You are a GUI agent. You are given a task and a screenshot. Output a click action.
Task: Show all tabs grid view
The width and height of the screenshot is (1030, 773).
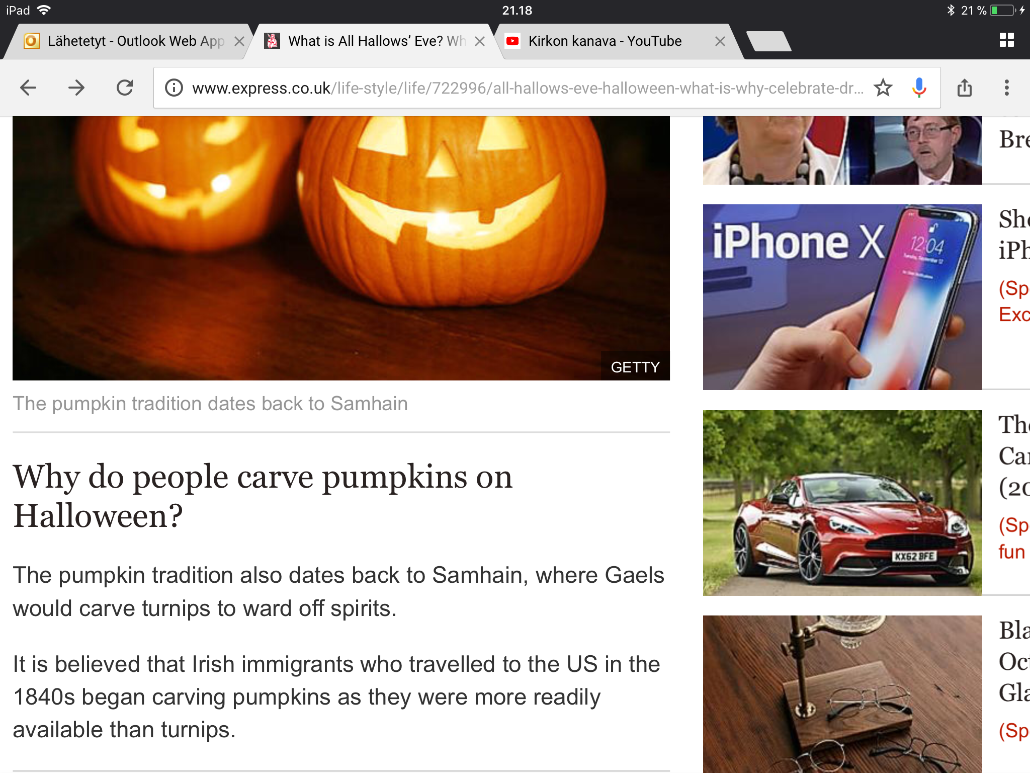tap(1006, 40)
